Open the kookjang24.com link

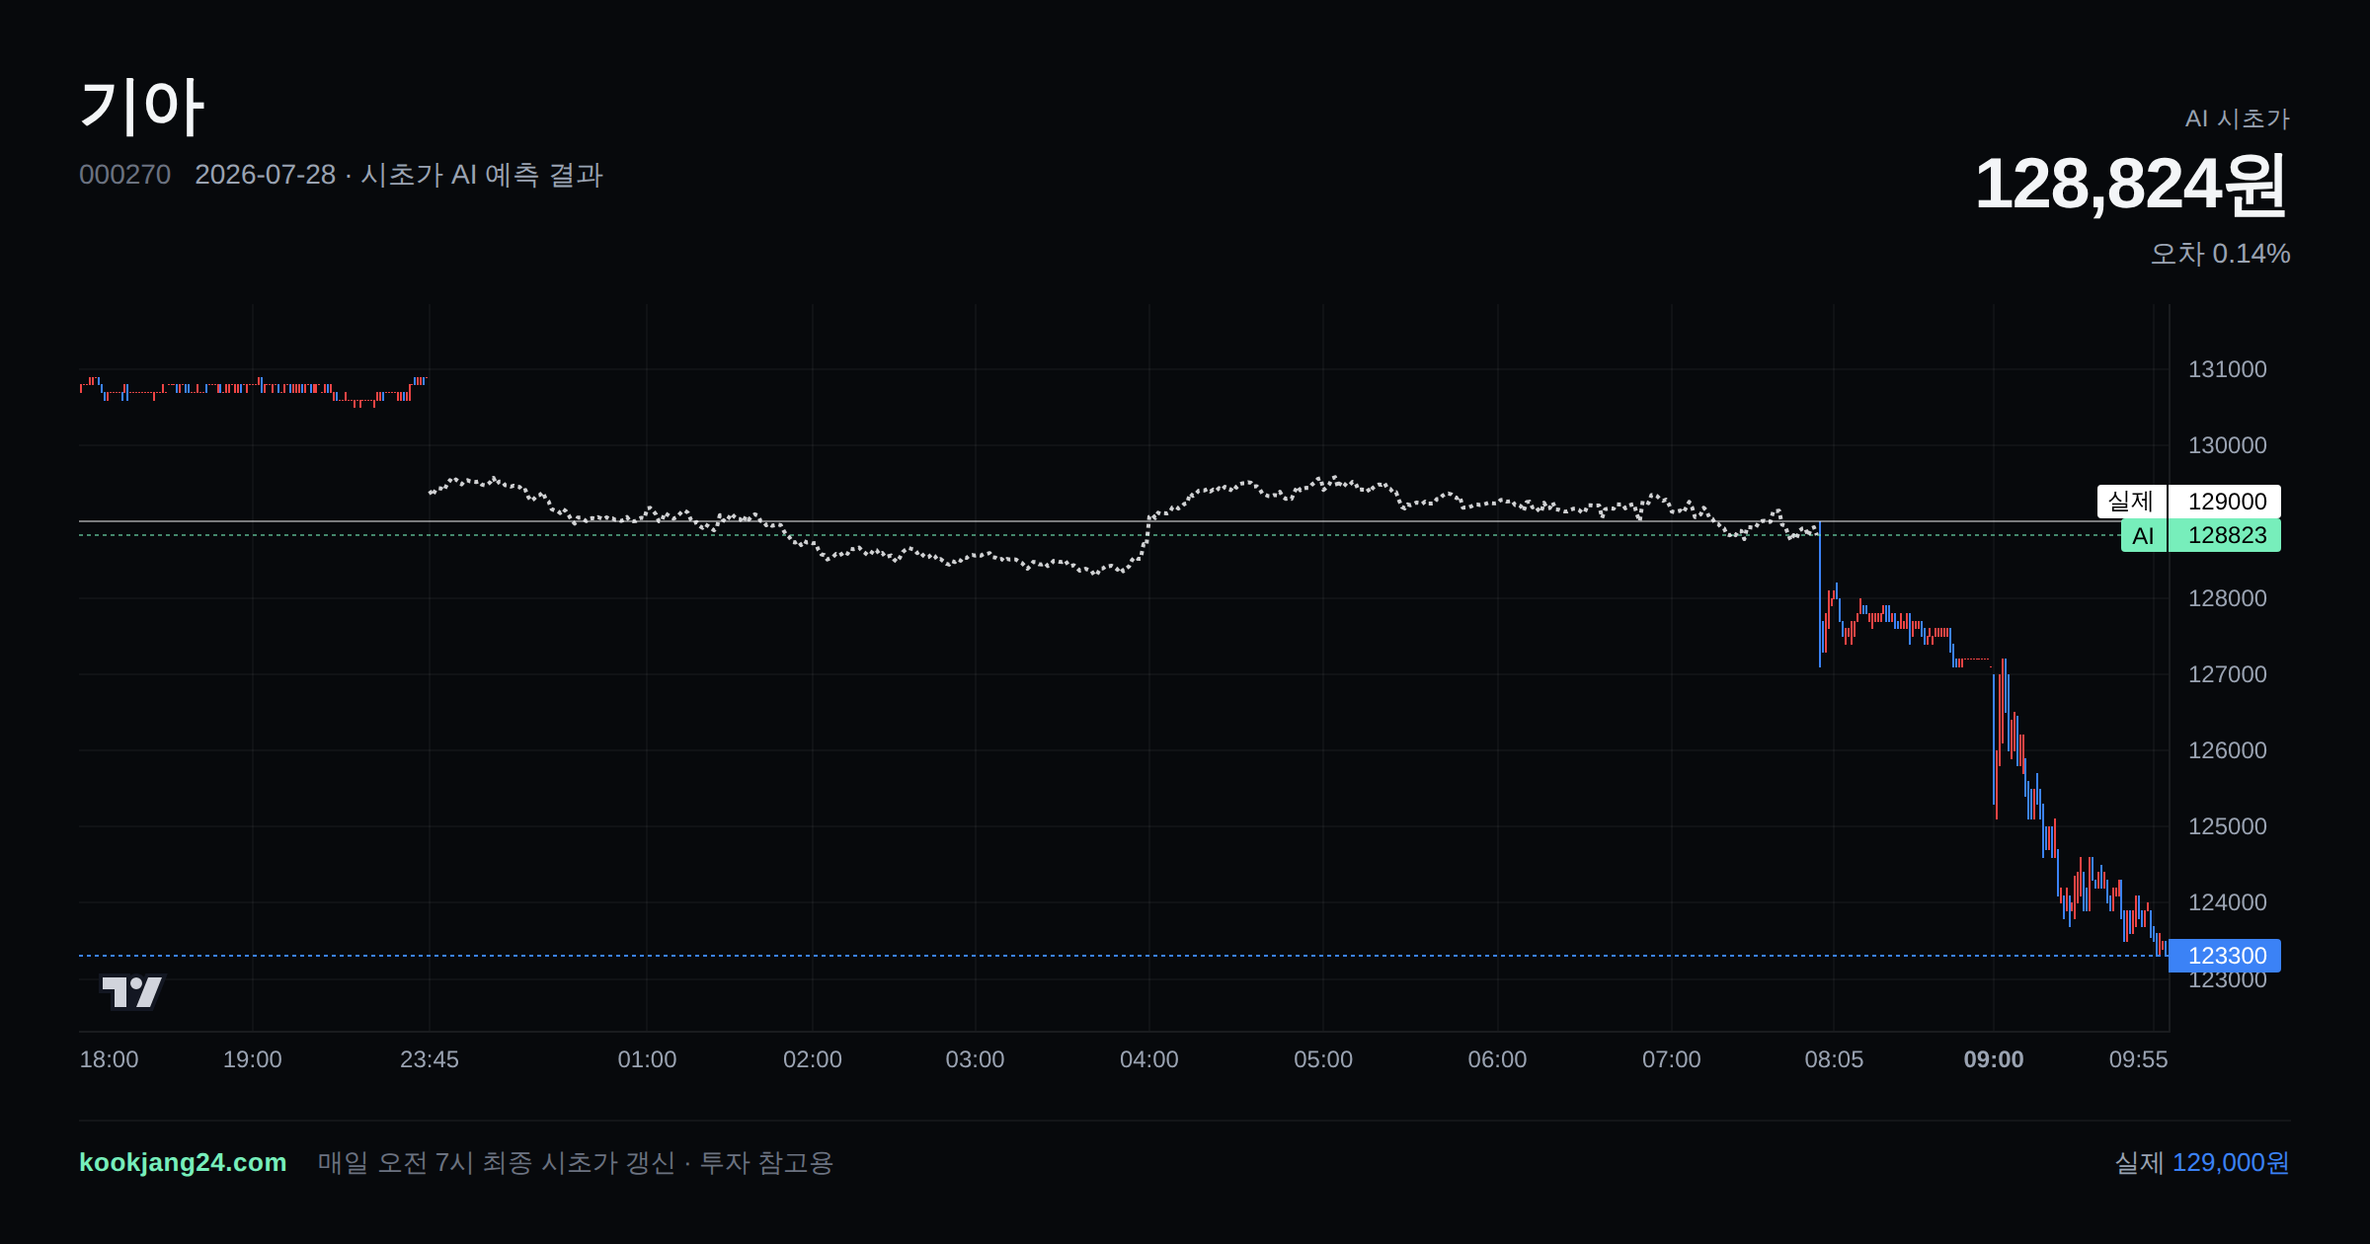[183, 1162]
